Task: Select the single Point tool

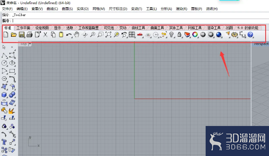Action: [12, 47]
